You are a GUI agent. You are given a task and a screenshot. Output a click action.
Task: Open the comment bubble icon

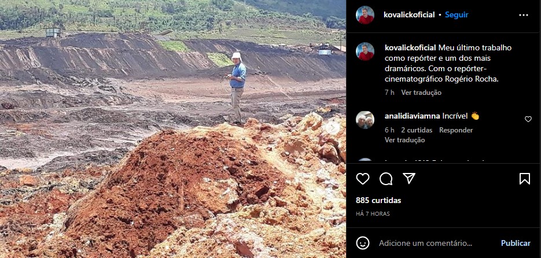tap(386, 179)
